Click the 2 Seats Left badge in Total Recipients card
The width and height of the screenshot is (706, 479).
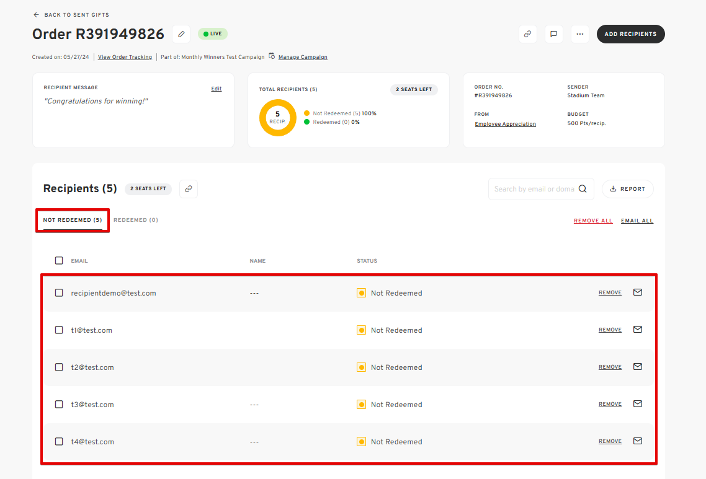click(414, 89)
